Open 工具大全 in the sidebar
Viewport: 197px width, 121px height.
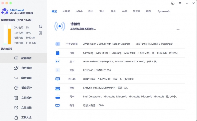23,117
